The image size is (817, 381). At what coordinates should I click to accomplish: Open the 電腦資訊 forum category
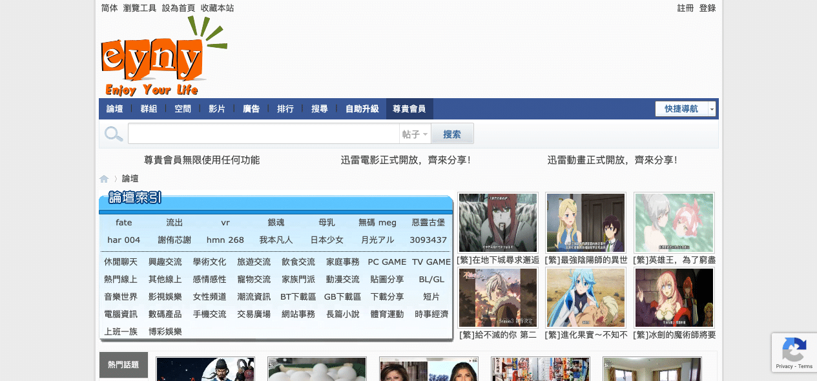[121, 314]
